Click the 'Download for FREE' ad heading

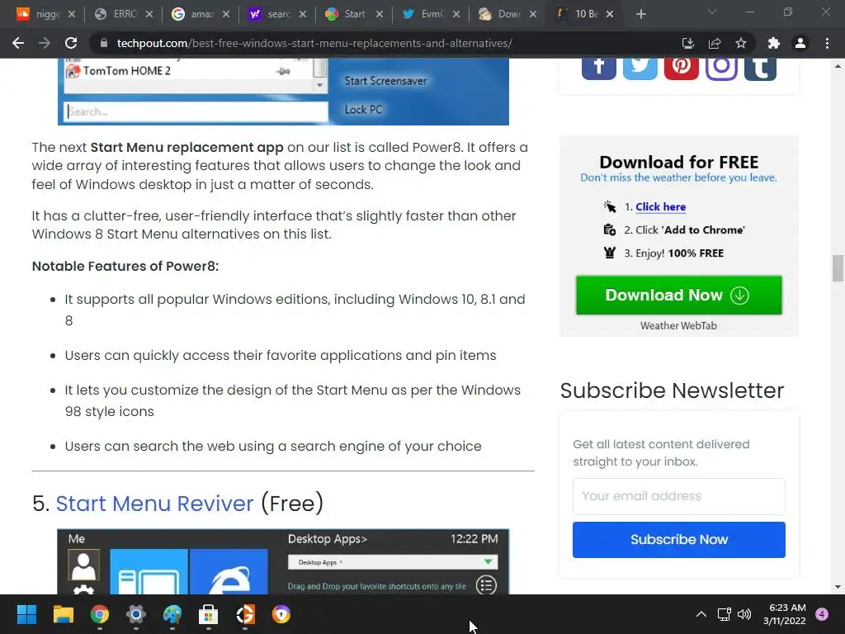click(678, 163)
